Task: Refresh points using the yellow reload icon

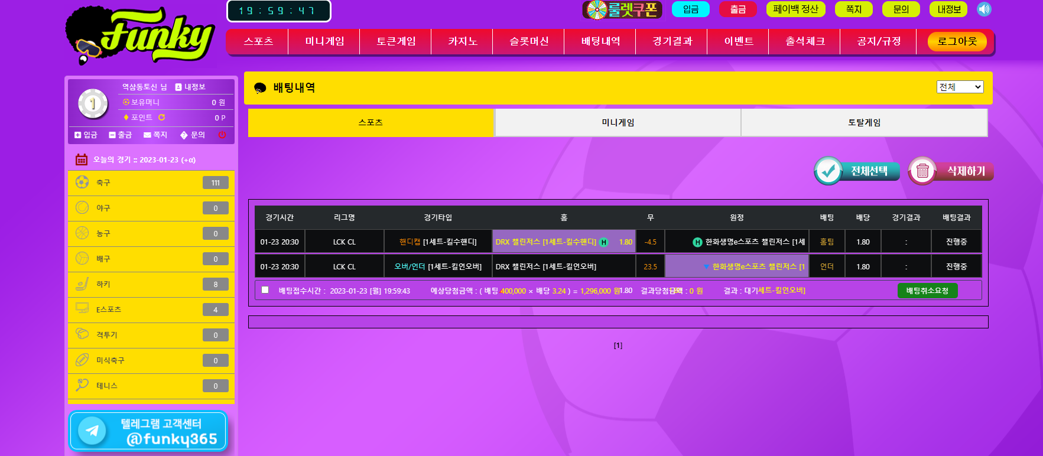Action: click(161, 118)
